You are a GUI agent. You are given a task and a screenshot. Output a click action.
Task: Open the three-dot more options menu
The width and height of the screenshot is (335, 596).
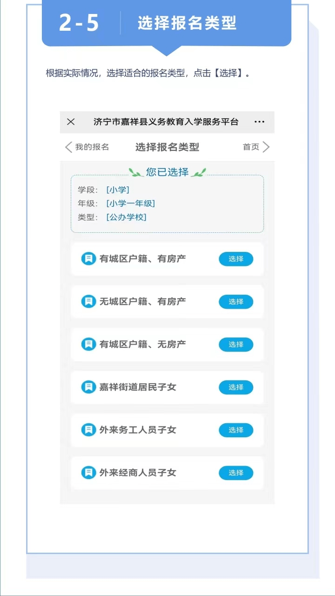259,122
